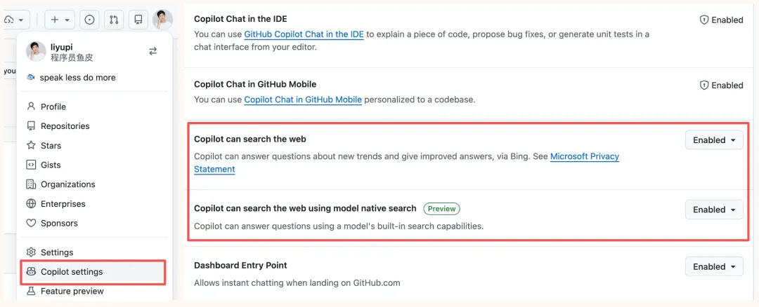Click the Stars star icon
The width and height of the screenshot is (759, 307).
pyautogui.click(x=31, y=146)
